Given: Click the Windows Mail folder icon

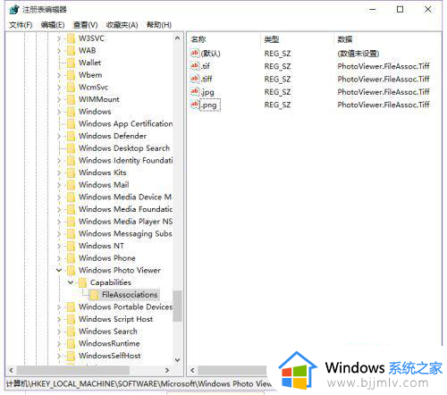Looking at the screenshot, I should pyautogui.click(x=71, y=185).
